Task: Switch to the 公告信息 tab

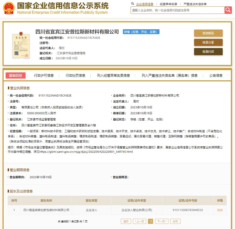Action: click(216, 75)
